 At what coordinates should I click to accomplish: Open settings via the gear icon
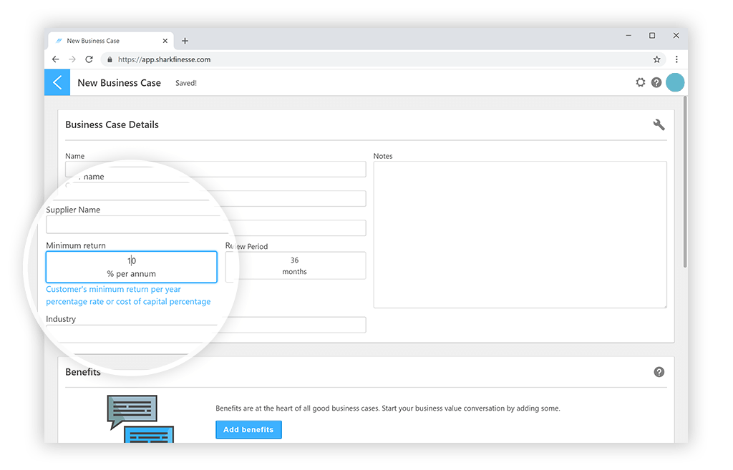click(x=641, y=83)
